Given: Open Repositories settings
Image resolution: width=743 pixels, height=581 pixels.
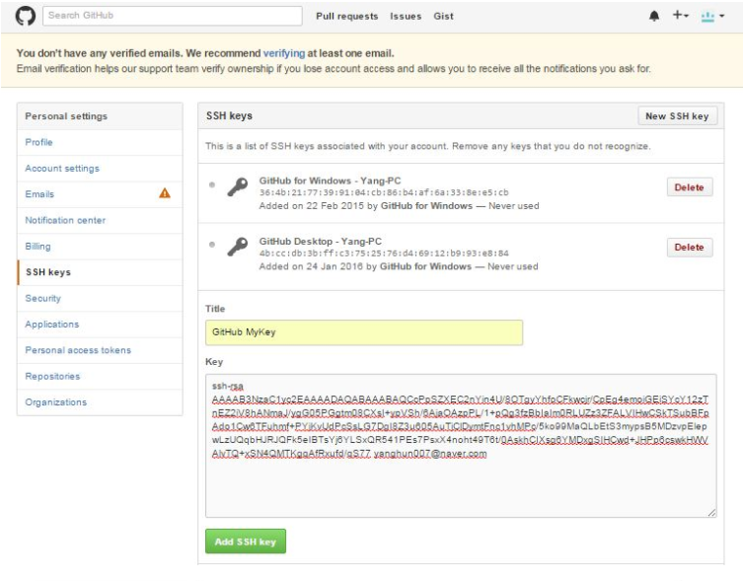Looking at the screenshot, I should click(x=52, y=376).
